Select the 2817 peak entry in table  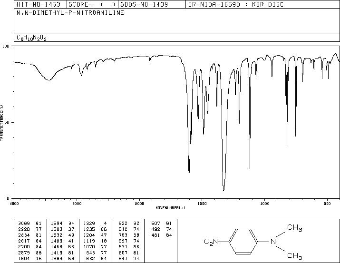(x=29, y=241)
